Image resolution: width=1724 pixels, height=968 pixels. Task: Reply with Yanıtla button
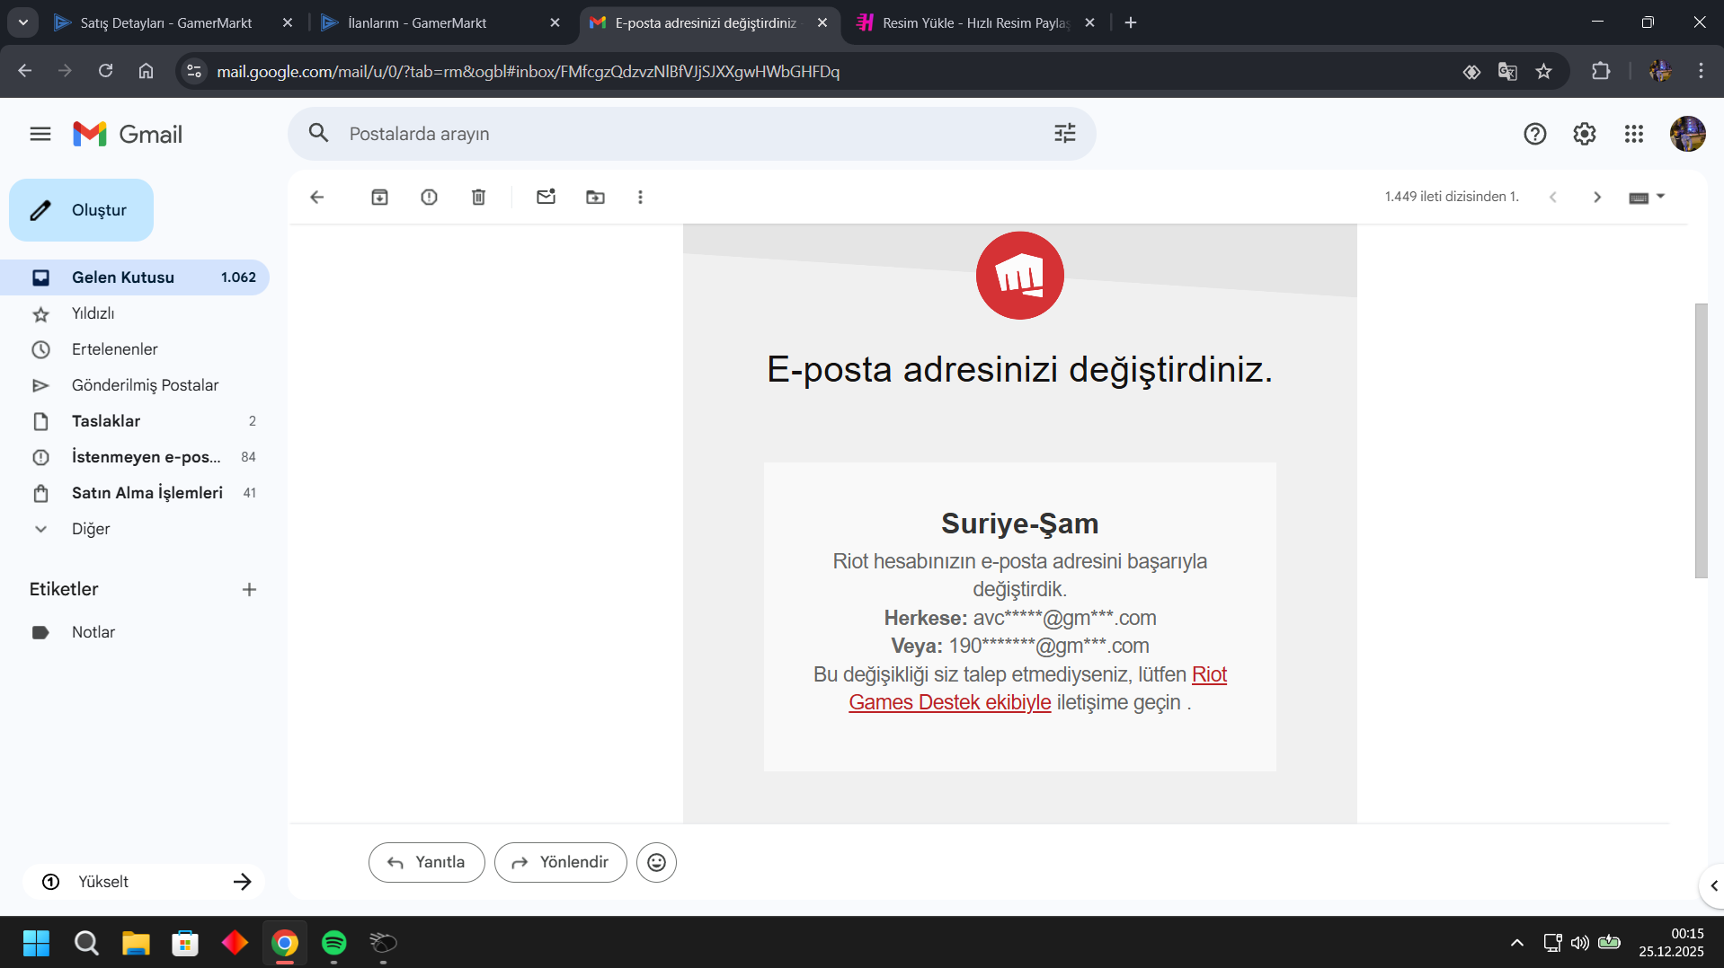[x=427, y=863]
